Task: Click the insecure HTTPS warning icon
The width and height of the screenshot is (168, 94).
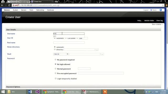Action: (13, 5)
